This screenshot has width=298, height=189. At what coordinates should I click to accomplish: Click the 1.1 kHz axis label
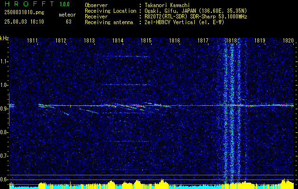coord(4,61)
